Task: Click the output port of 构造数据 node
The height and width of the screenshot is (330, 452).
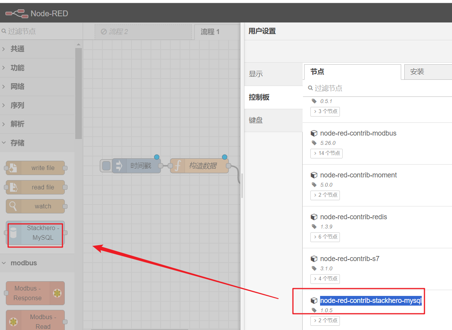Action: [228, 166]
